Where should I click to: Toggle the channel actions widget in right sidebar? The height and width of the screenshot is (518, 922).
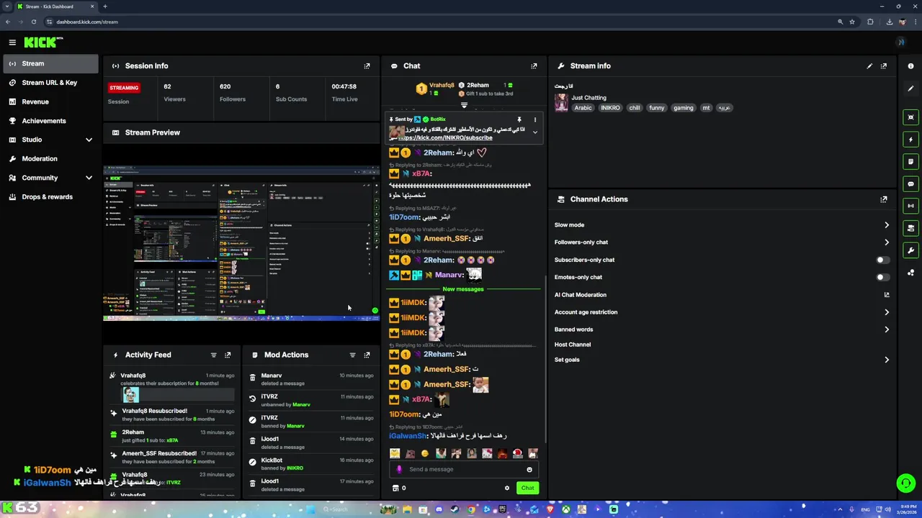pyautogui.click(x=910, y=228)
